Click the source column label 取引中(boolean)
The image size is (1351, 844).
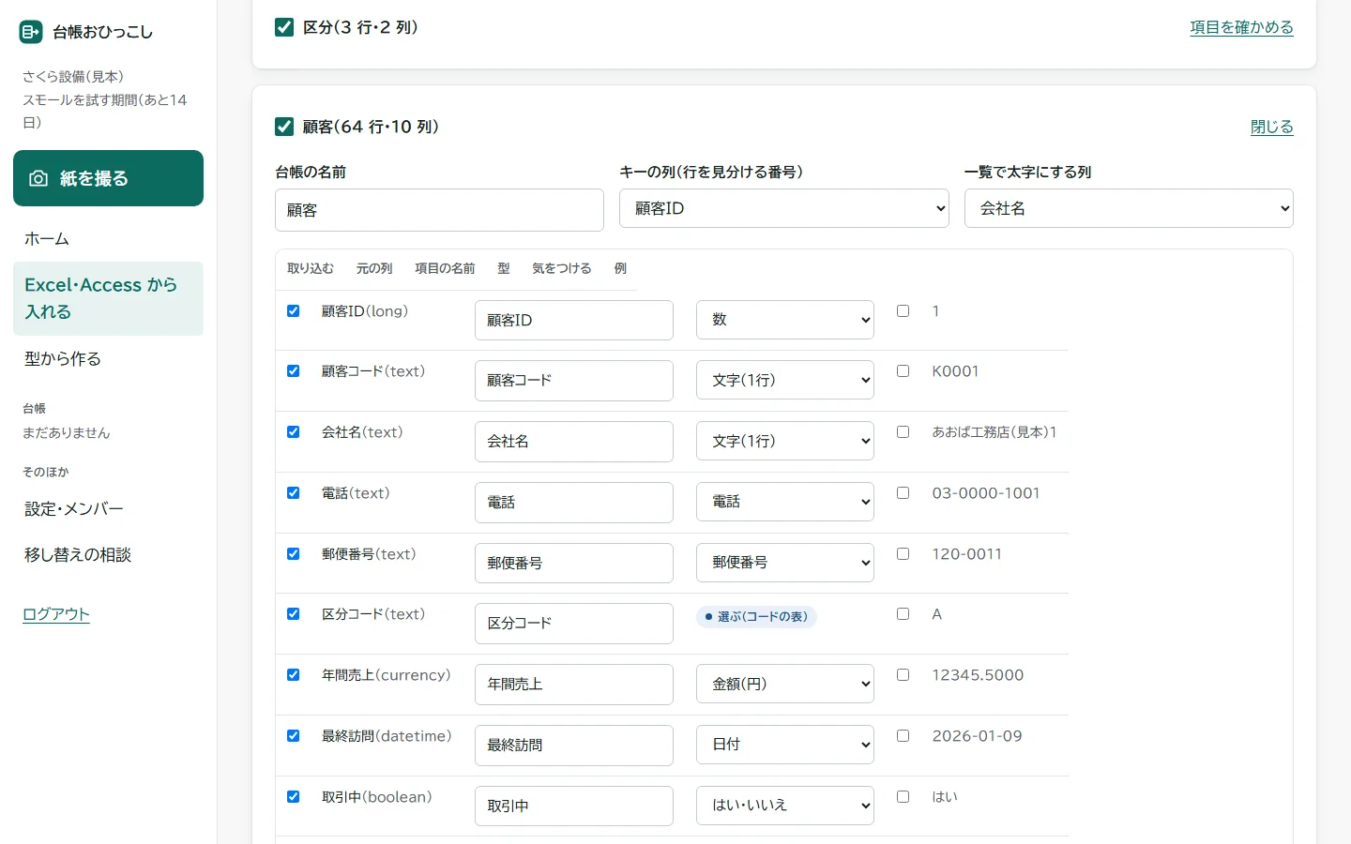click(x=377, y=797)
